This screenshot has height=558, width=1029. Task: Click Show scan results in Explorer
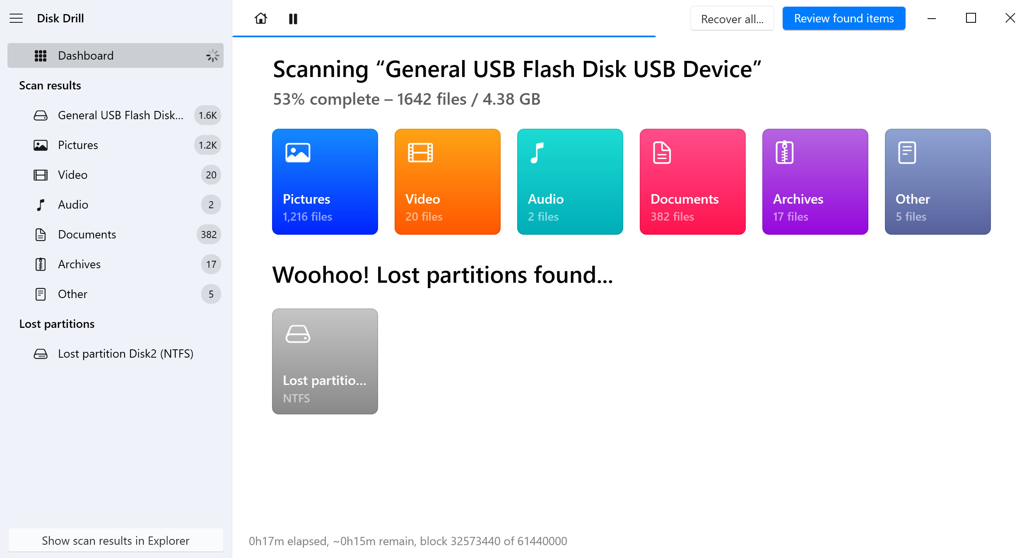(x=116, y=540)
